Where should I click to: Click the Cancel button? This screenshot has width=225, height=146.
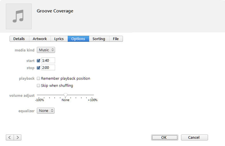click(194, 137)
